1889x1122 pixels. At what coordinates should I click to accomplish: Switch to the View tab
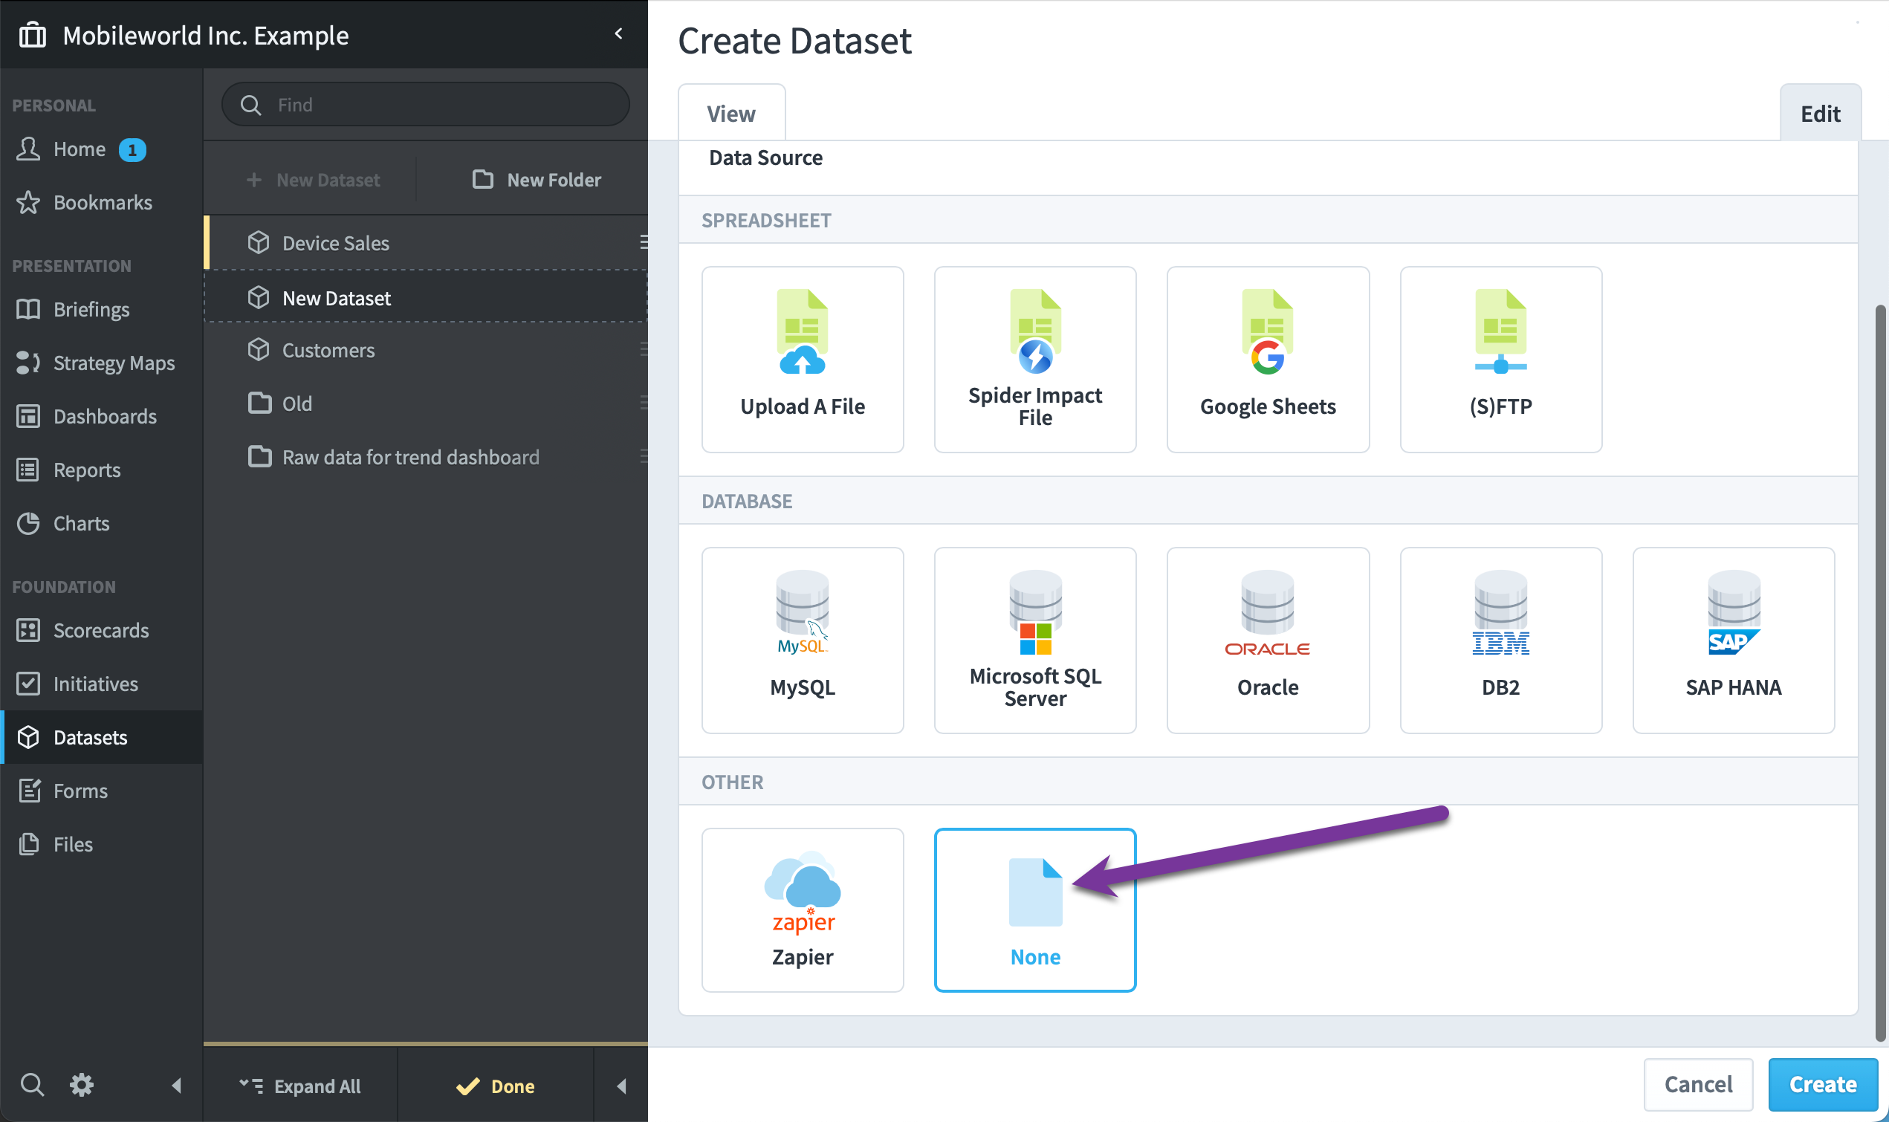[x=730, y=114]
